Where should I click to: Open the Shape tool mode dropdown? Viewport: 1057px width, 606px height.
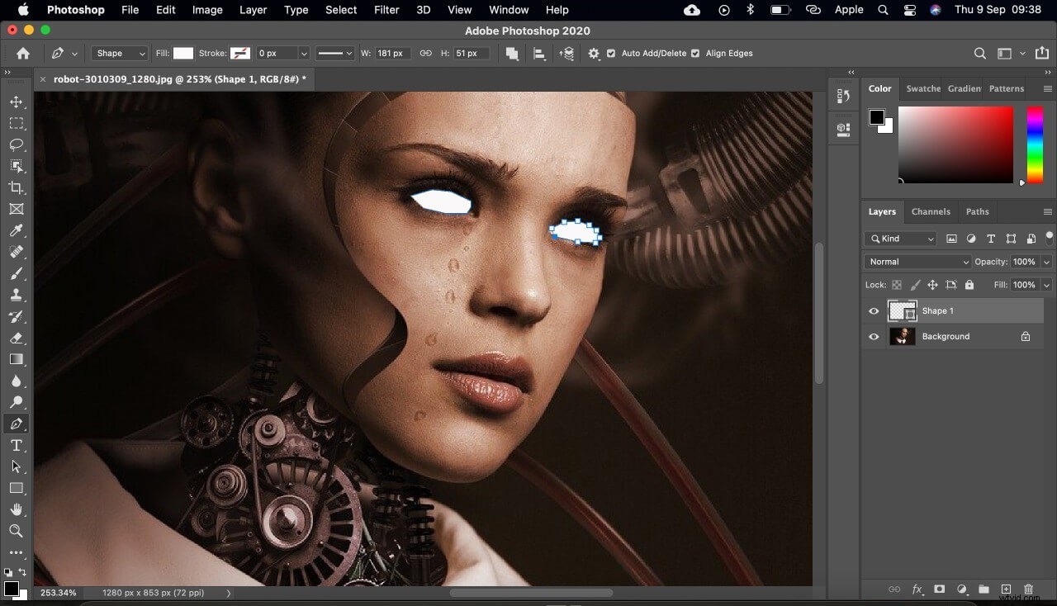coord(118,53)
